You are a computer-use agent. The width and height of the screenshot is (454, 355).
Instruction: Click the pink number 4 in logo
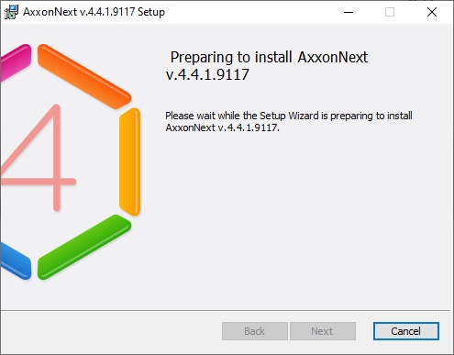(x=39, y=158)
